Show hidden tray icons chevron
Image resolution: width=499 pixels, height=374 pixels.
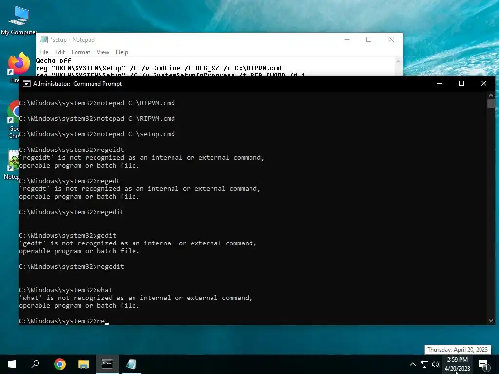pyautogui.click(x=412, y=364)
